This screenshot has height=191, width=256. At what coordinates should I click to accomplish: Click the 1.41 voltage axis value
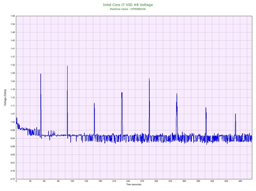pos(13,49)
